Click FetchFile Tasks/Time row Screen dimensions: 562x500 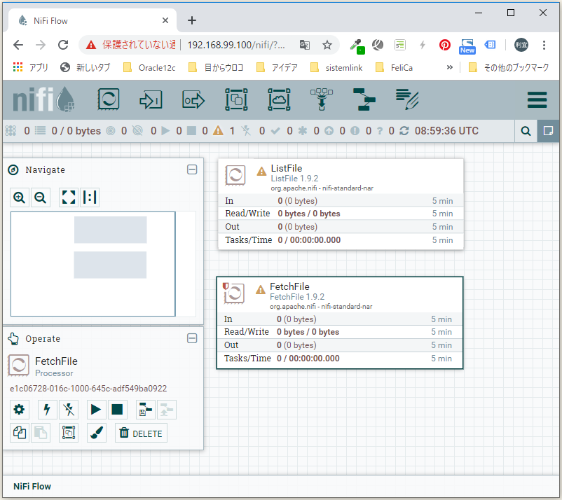click(339, 358)
